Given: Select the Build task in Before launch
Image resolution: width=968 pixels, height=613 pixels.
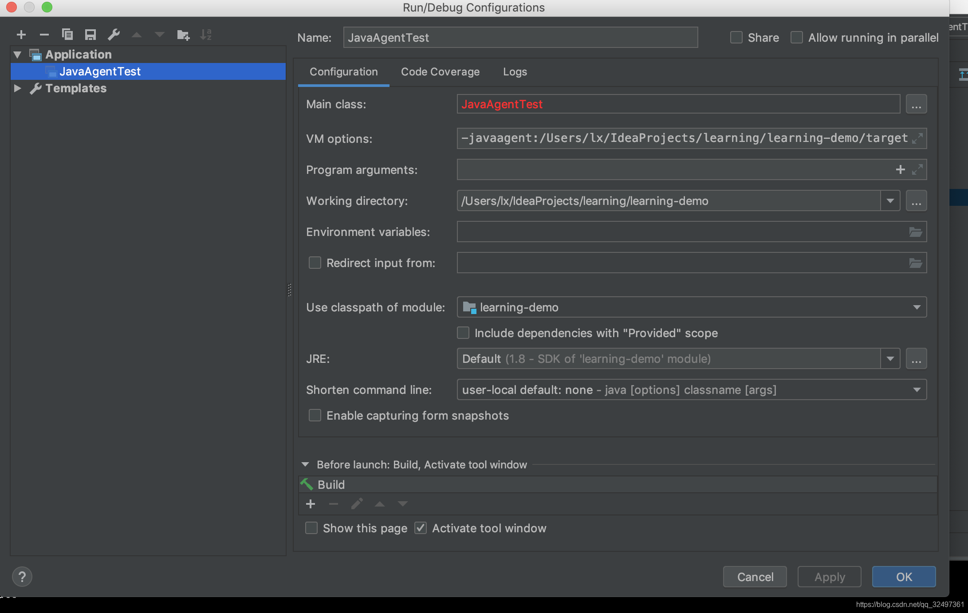Looking at the screenshot, I should (x=618, y=485).
